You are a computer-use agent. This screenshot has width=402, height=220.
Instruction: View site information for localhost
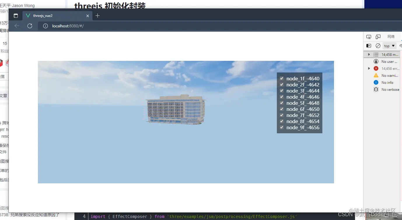pos(46,26)
